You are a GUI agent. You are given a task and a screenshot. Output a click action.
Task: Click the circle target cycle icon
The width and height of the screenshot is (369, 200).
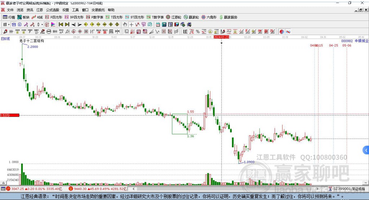pyautogui.click(x=74, y=32)
